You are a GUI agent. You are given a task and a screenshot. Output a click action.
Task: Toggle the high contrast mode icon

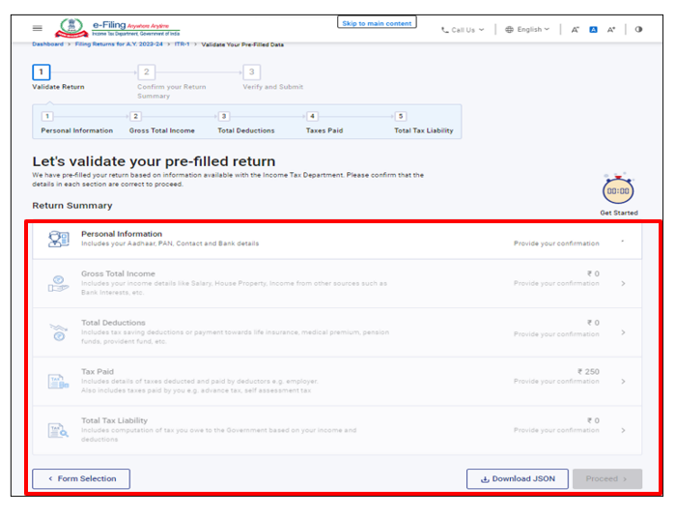(638, 29)
